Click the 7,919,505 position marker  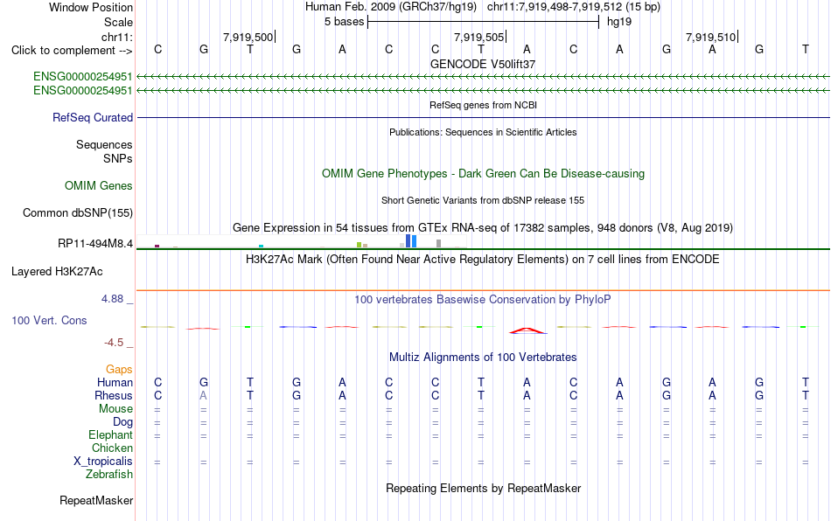coord(478,37)
